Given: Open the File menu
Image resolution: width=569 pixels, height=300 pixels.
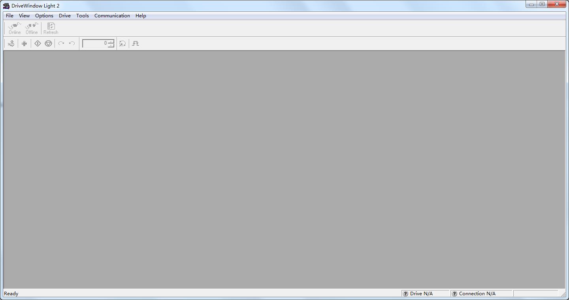Looking at the screenshot, I should tap(9, 16).
